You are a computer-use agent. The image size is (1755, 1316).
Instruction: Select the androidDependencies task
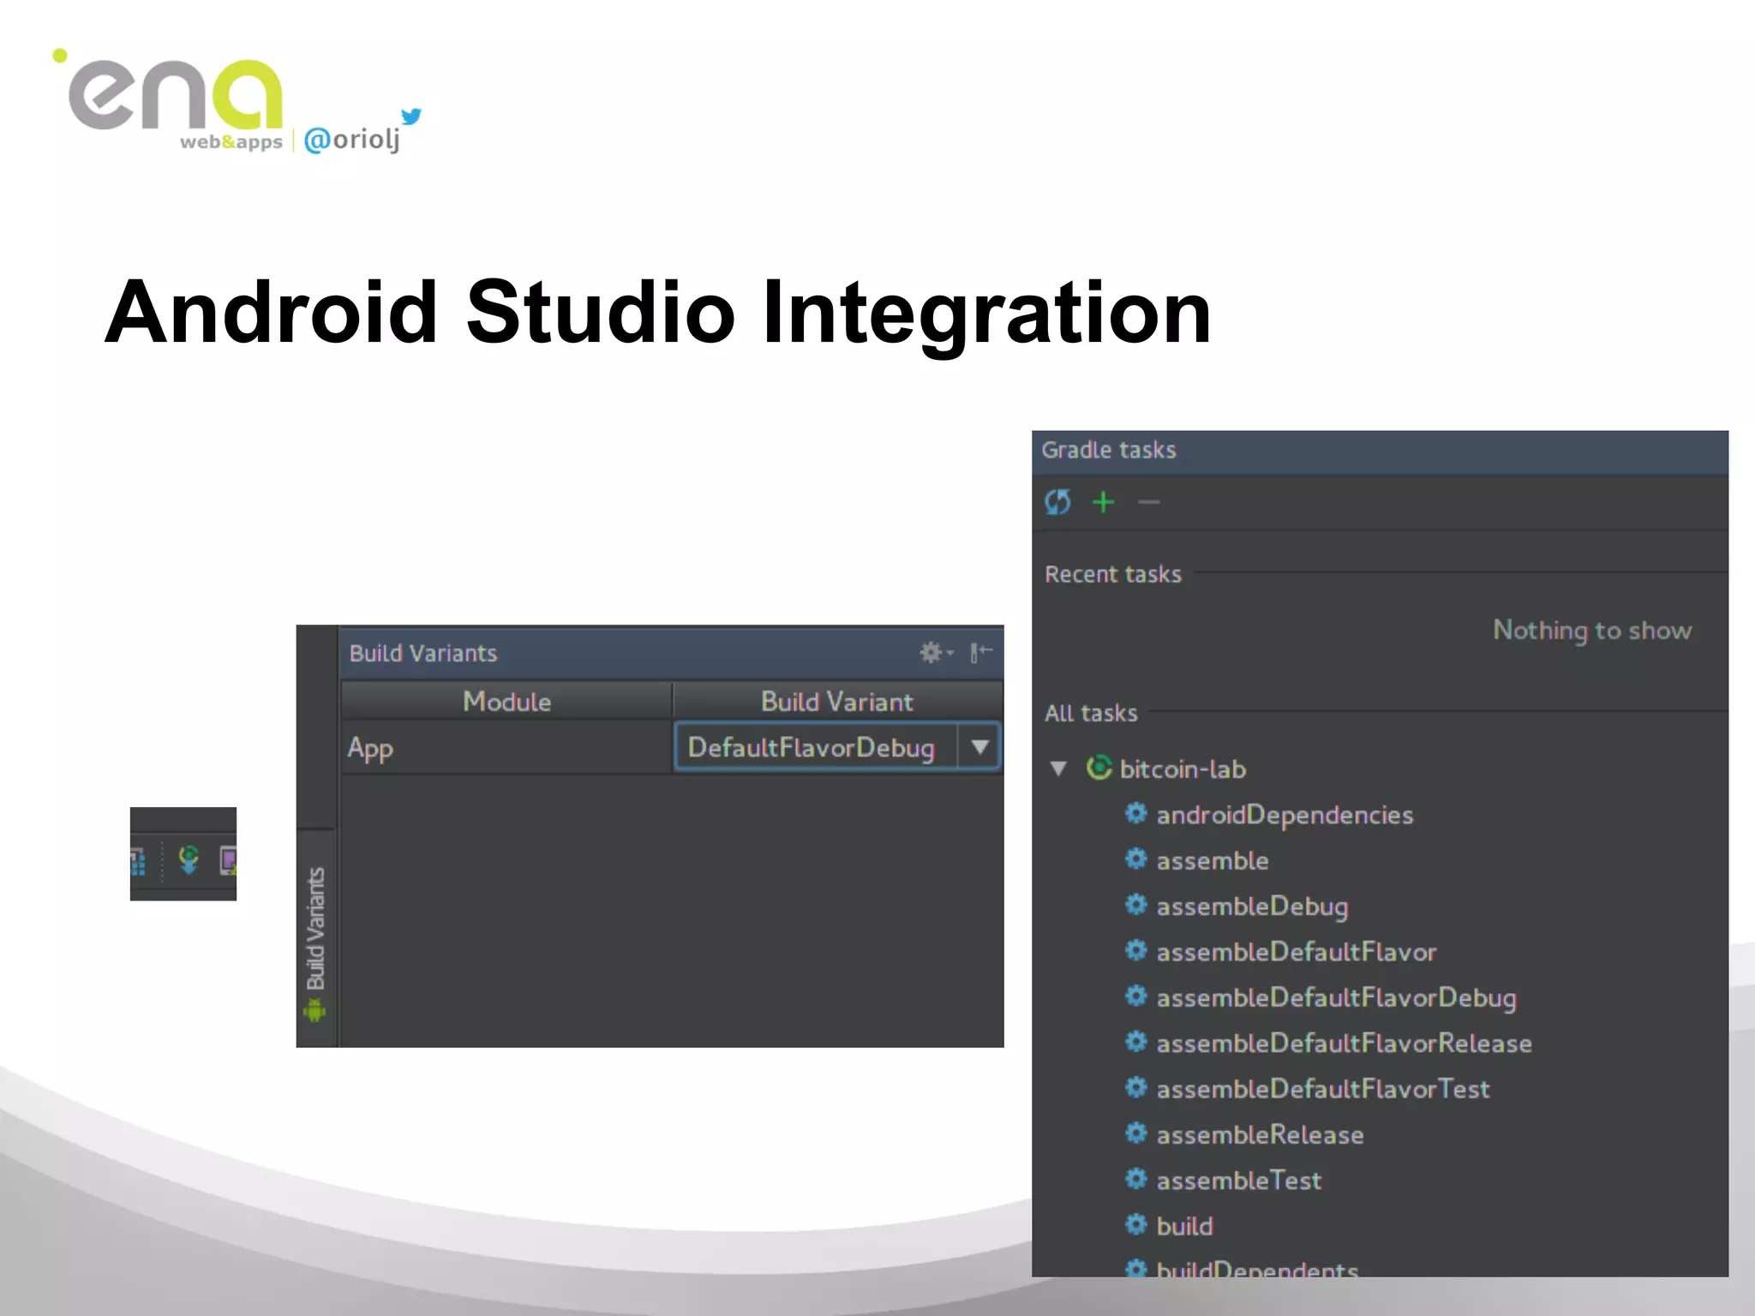pyautogui.click(x=1285, y=815)
